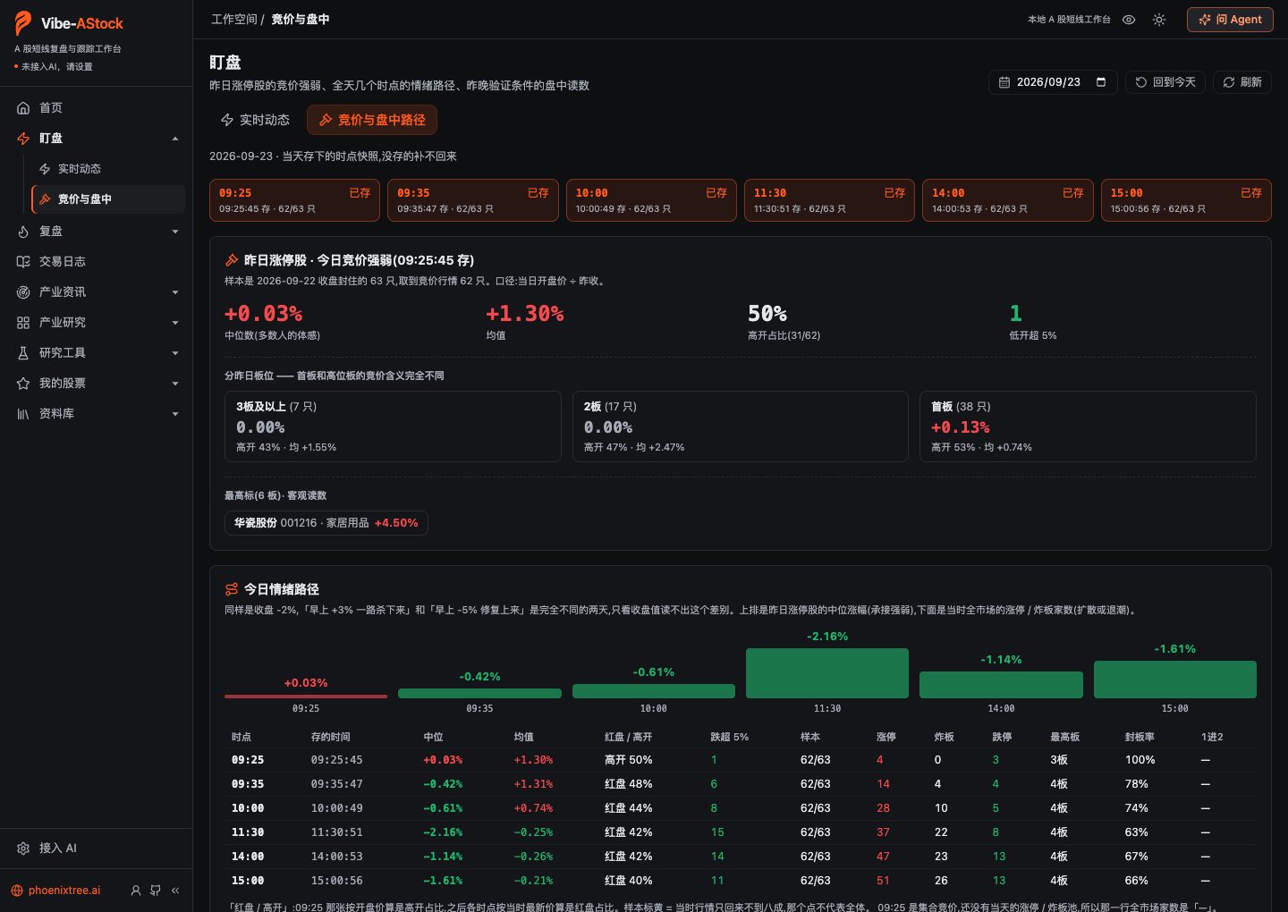
Task: Click the 我的股票 star icon
Action: [x=23, y=384]
